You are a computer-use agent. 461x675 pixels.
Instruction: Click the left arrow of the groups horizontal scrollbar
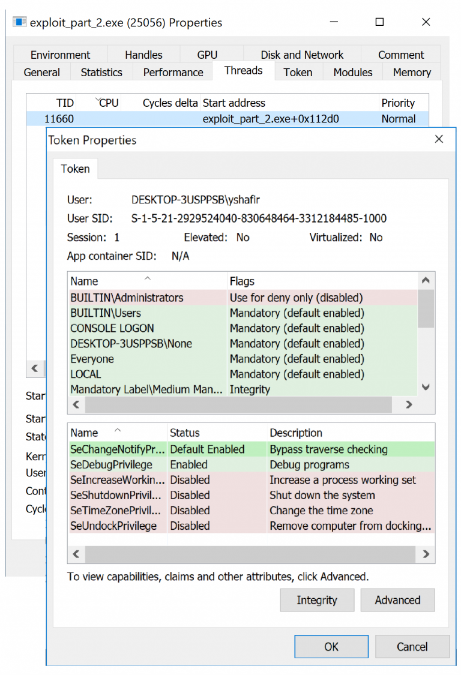(76, 404)
